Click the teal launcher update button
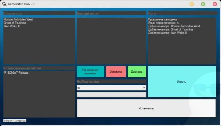The height and width of the screenshot is (126, 221). 90,72
